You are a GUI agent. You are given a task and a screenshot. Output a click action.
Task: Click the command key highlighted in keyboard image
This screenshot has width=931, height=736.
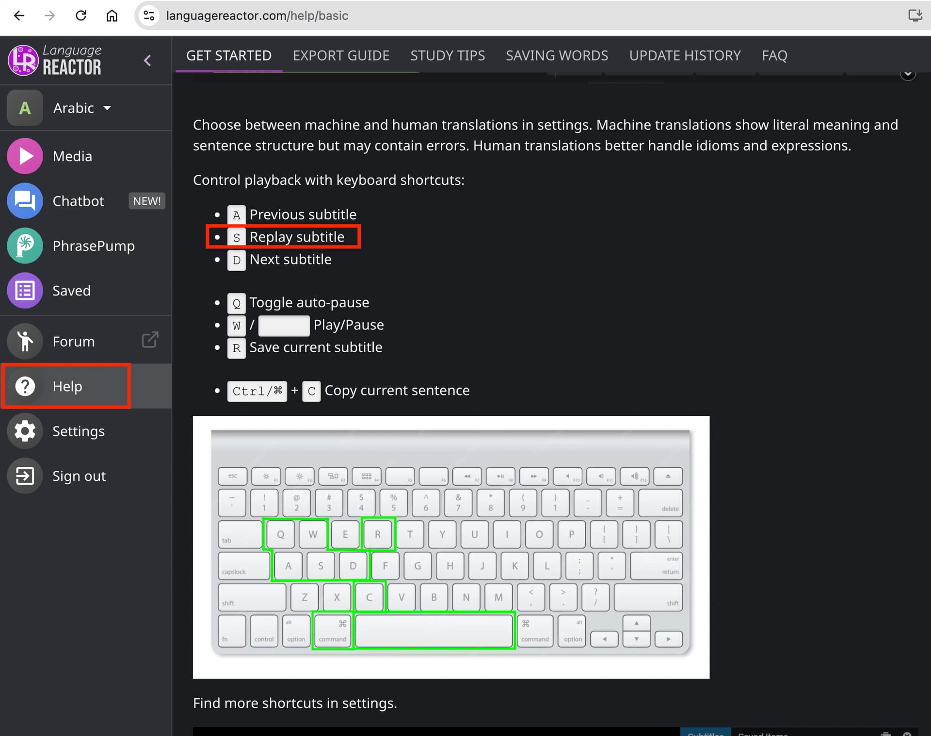(x=332, y=631)
